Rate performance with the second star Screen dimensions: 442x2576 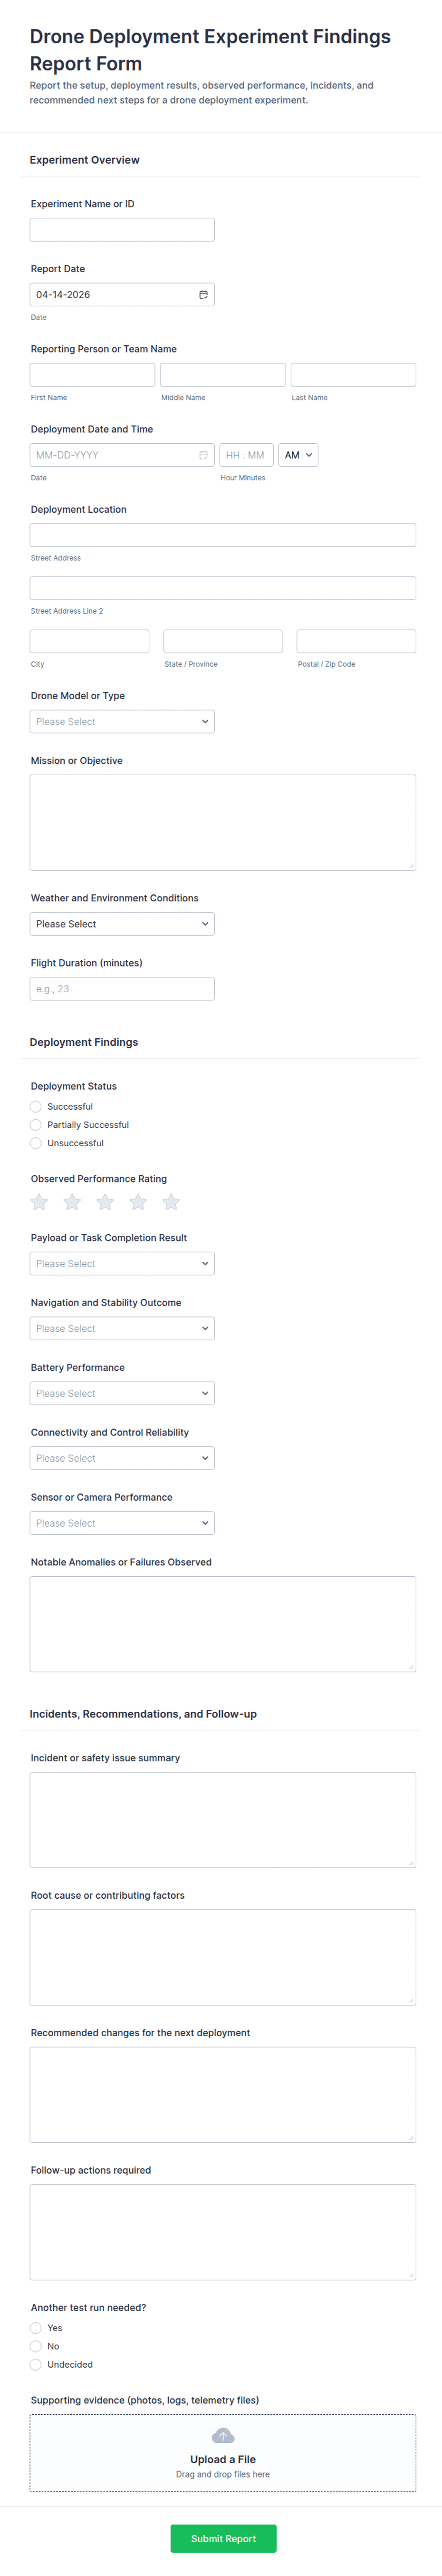pos(72,1202)
